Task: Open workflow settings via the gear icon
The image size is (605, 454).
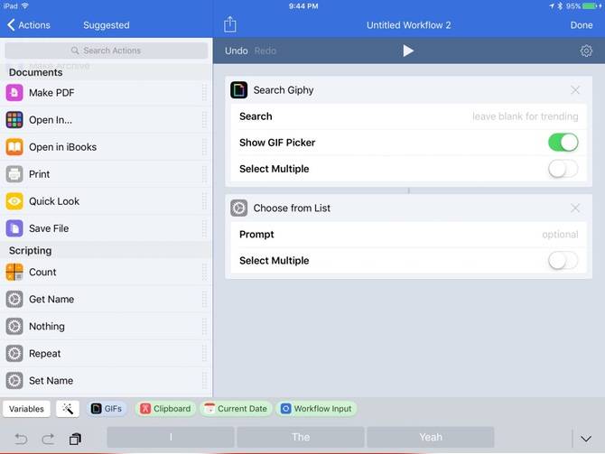Action: tap(586, 51)
